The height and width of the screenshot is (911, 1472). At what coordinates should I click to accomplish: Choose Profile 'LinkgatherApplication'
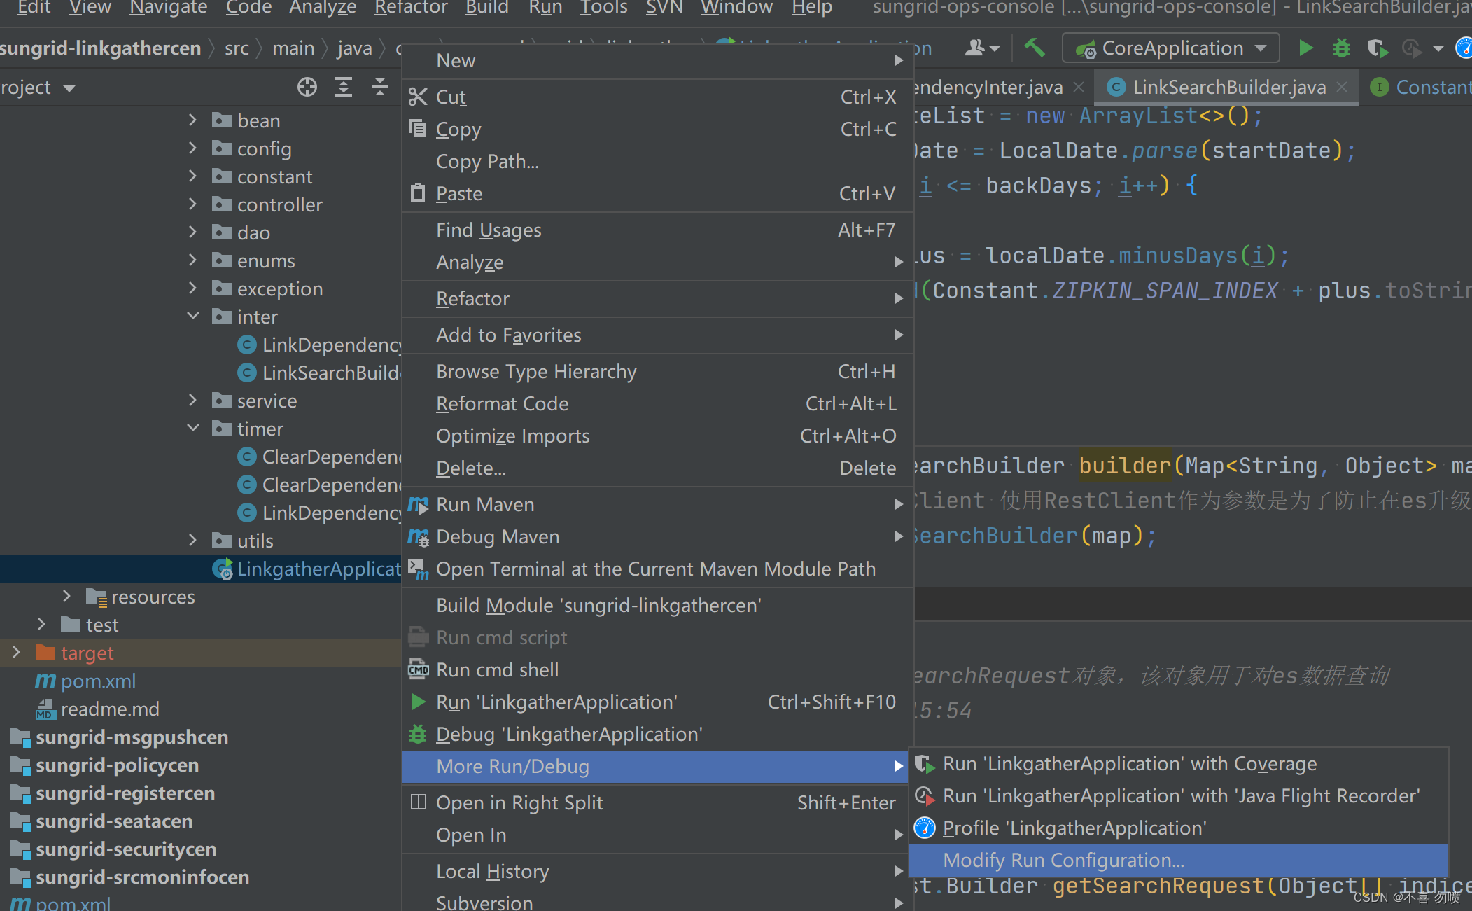tap(1179, 828)
